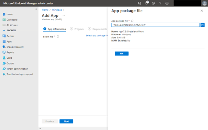
Task: Confirm the package with OK button
Action: [121, 54]
